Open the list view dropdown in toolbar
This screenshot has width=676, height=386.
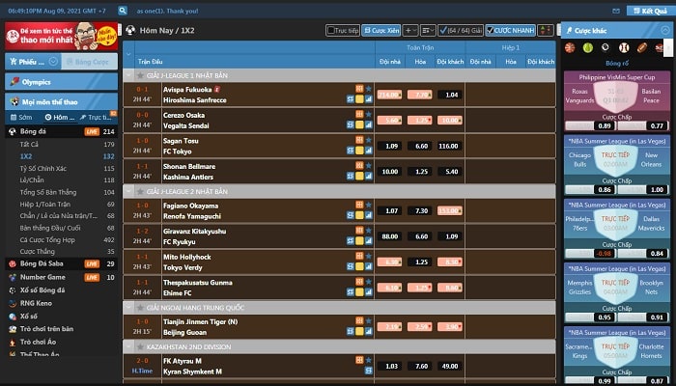tap(428, 30)
